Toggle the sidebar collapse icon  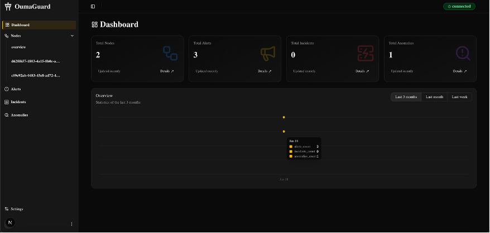pyautogui.click(x=93, y=6)
